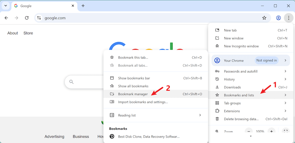Choose New tab from Chrome menu
Viewport: 295px width, 143px height.
[x=251, y=30]
